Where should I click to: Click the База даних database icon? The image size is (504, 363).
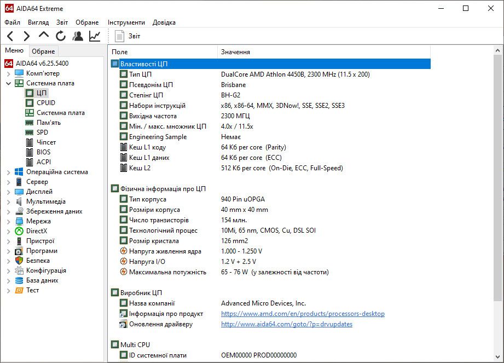coord(19,280)
